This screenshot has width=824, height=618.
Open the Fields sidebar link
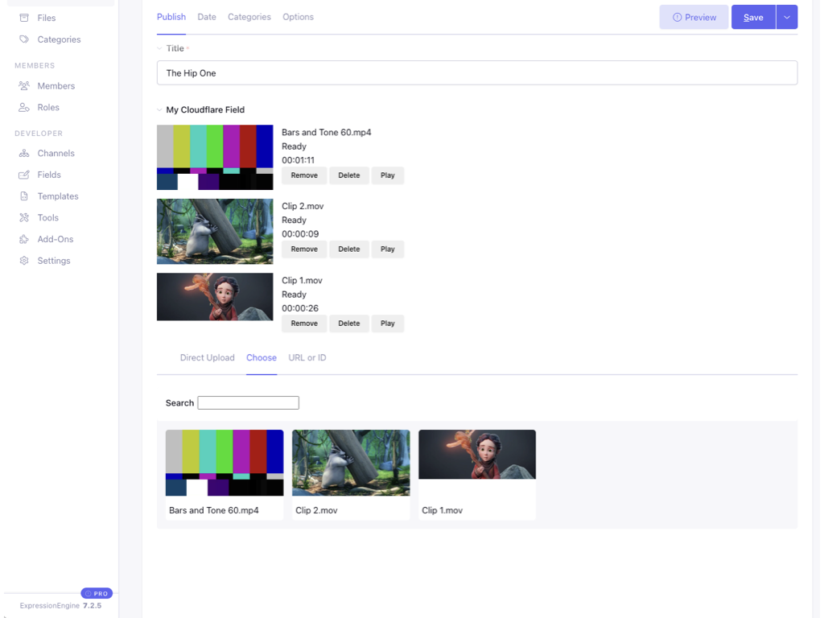(x=49, y=175)
